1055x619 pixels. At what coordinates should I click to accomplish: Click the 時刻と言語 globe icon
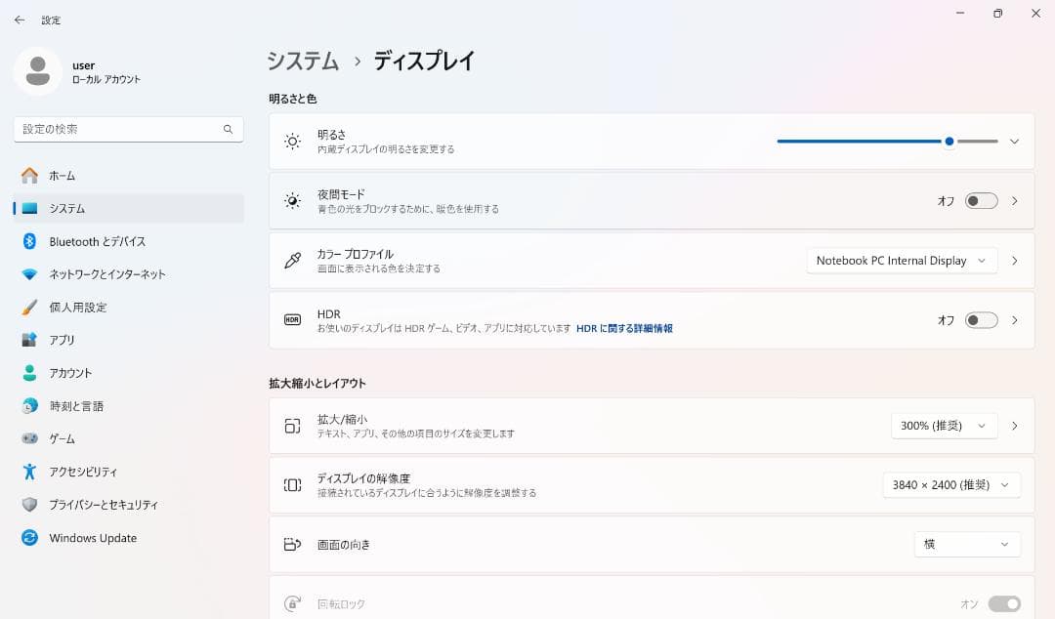click(29, 406)
